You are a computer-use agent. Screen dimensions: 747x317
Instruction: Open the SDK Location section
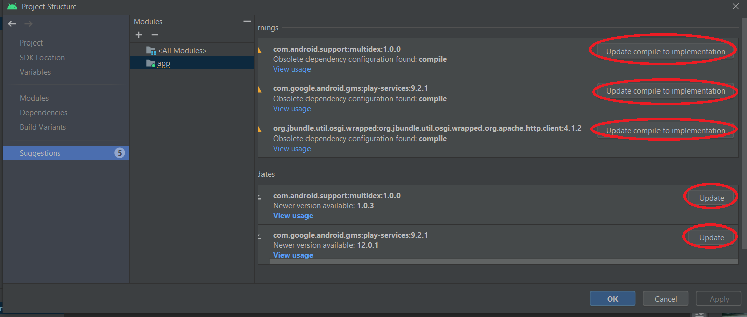click(42, 58)
